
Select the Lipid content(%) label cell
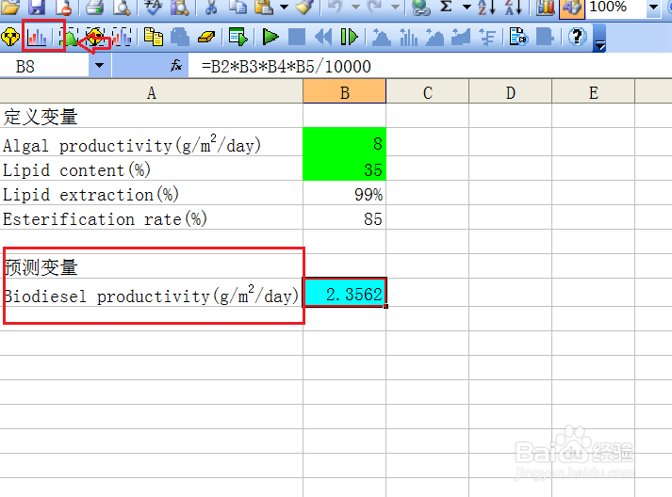pyautogui.click(x=152, y=168)
